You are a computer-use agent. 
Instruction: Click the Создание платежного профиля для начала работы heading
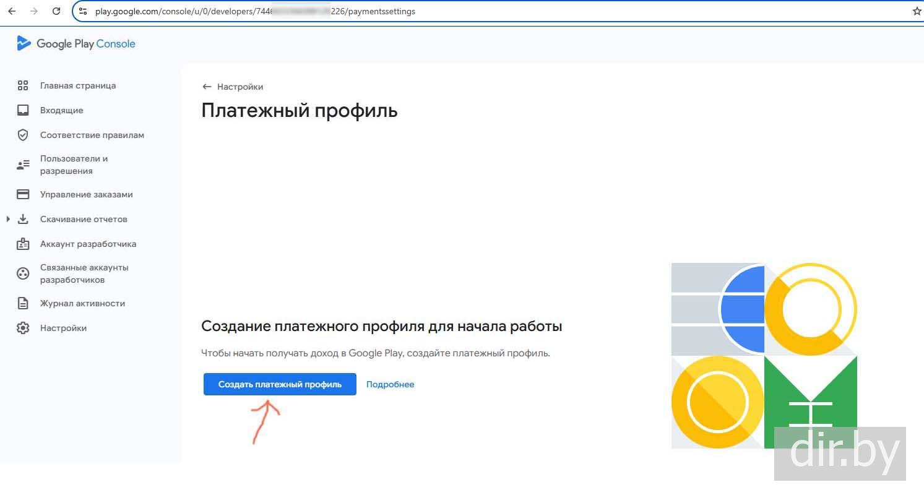point(382,326)
